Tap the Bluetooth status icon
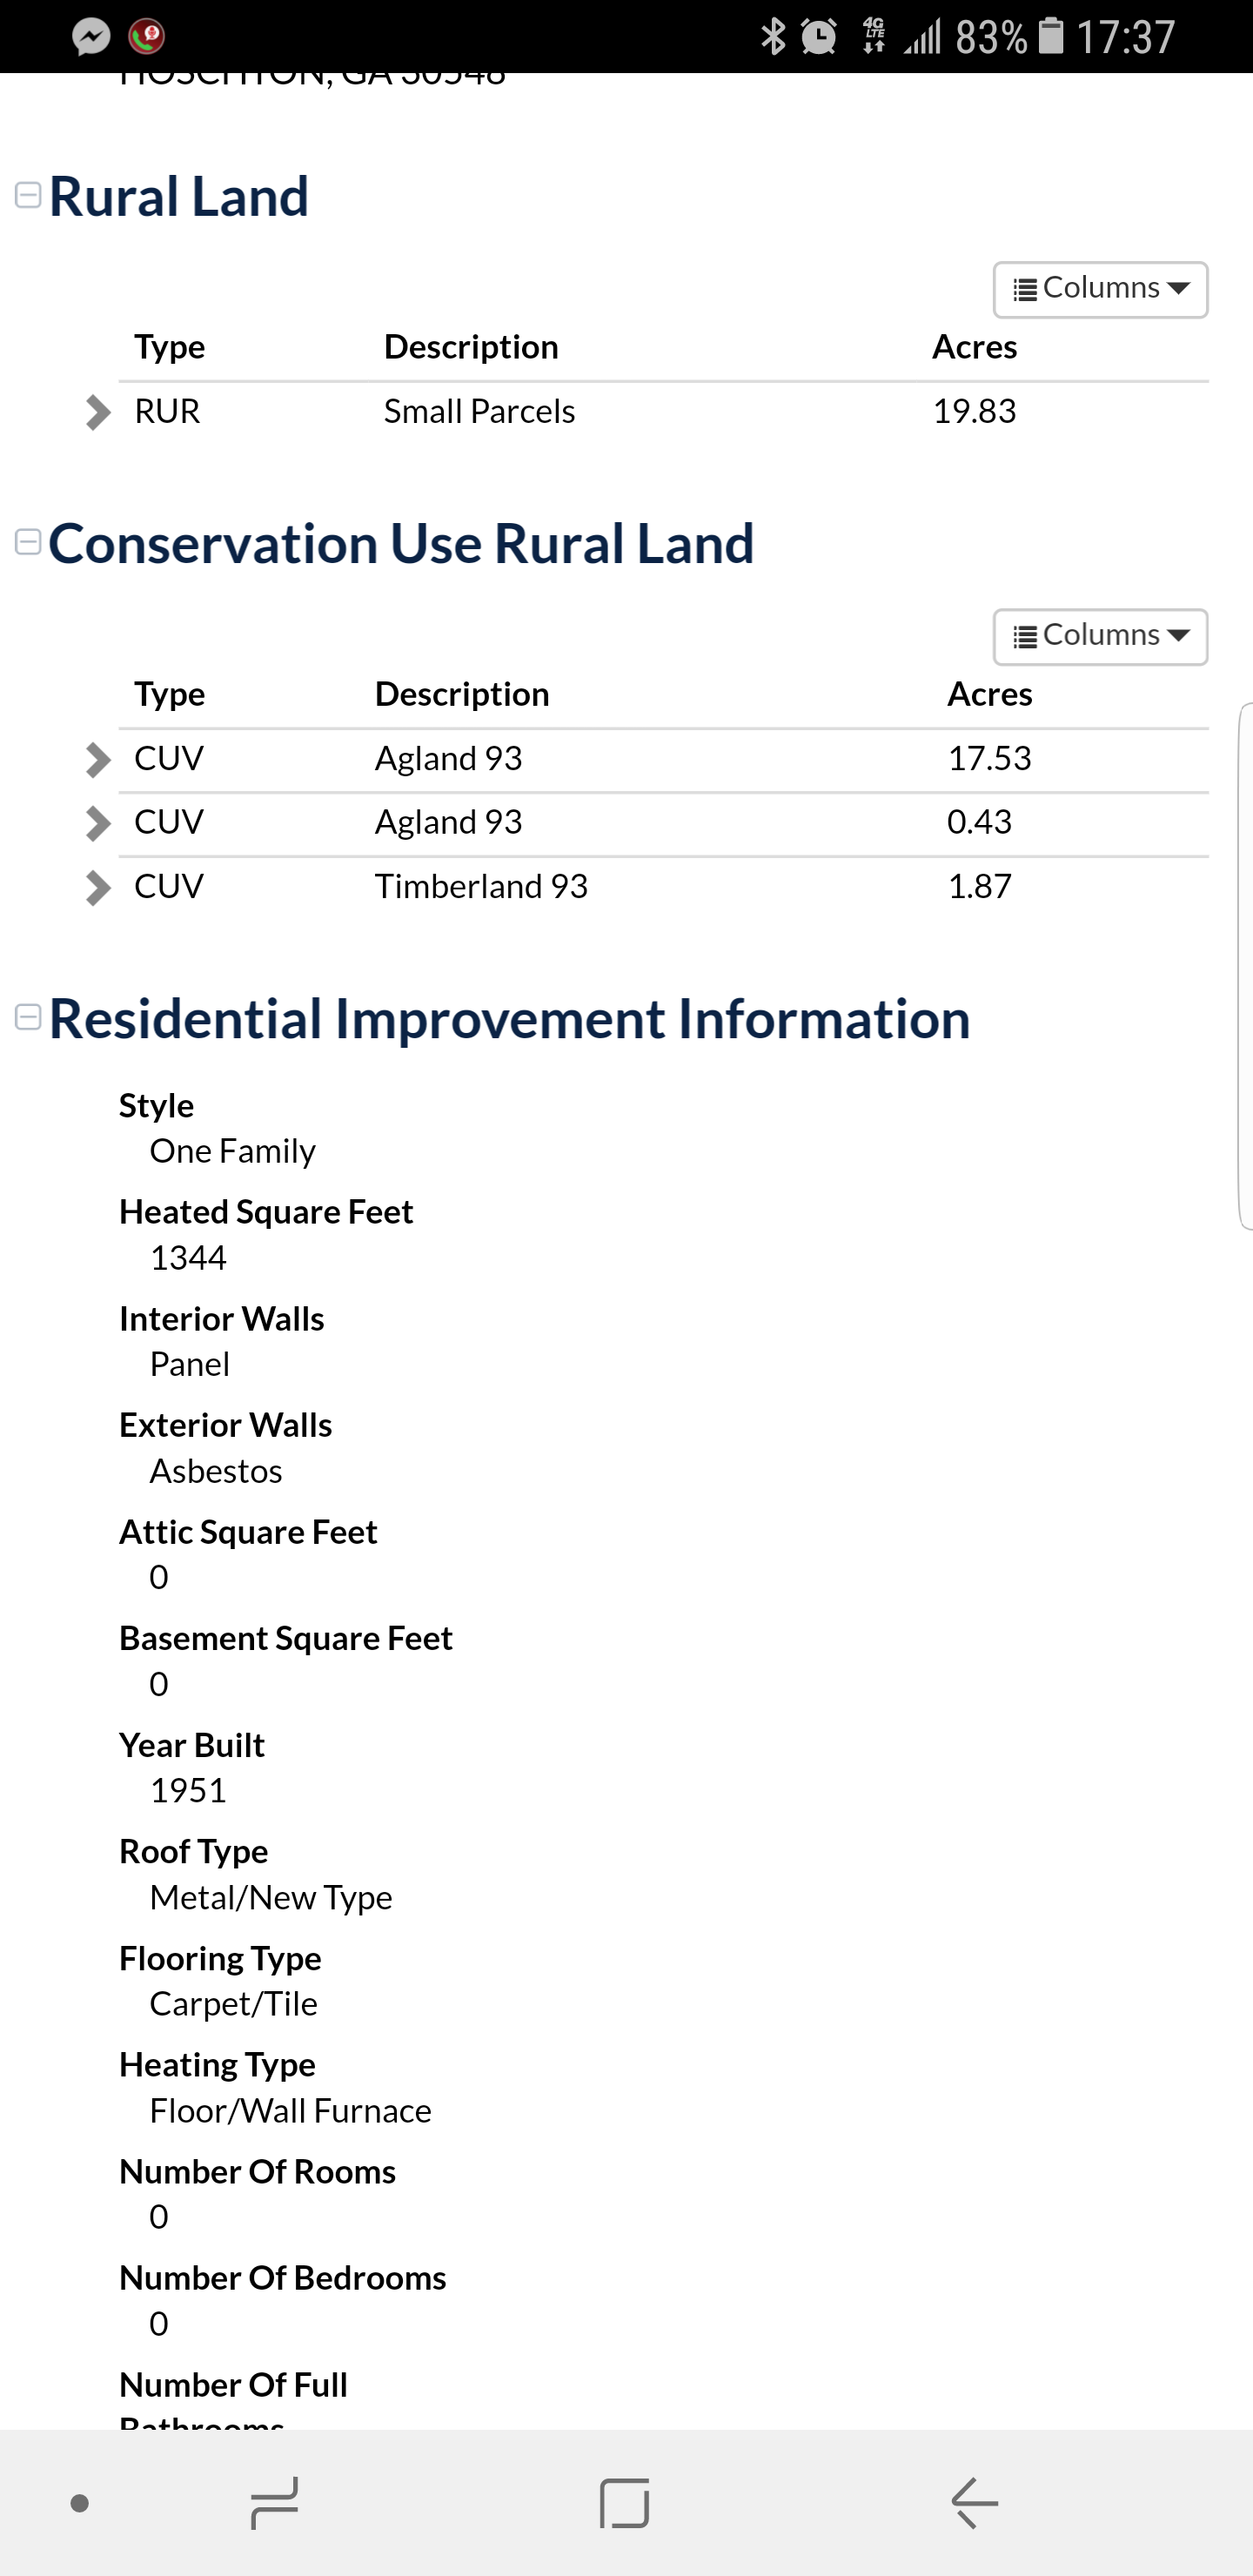Screen dimensions: 1253x2576 point(772,37)
